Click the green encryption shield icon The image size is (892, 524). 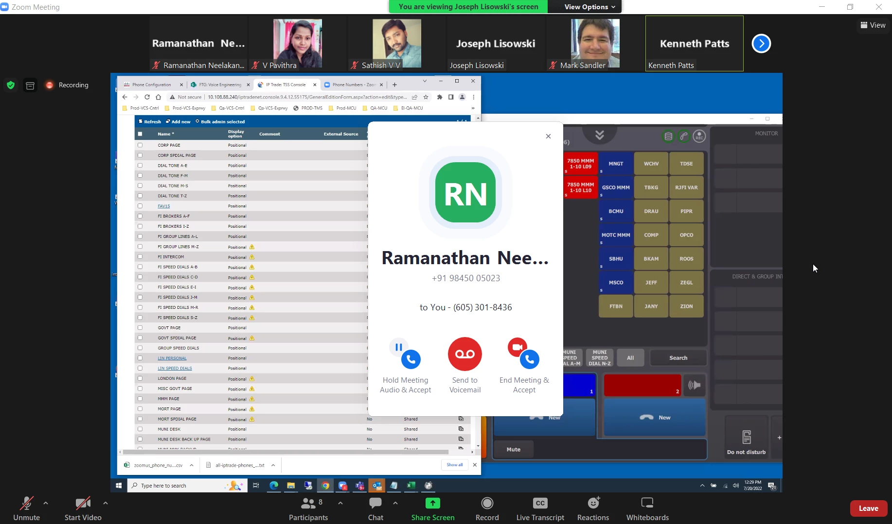pyautogui.click(x=11, y=85)
